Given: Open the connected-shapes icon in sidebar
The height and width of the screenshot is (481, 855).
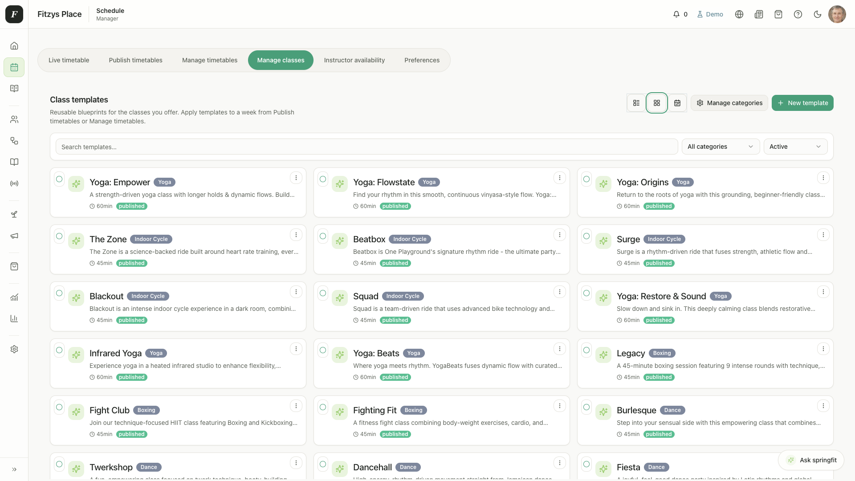Looking at the screenshot, I should point(14,141).
